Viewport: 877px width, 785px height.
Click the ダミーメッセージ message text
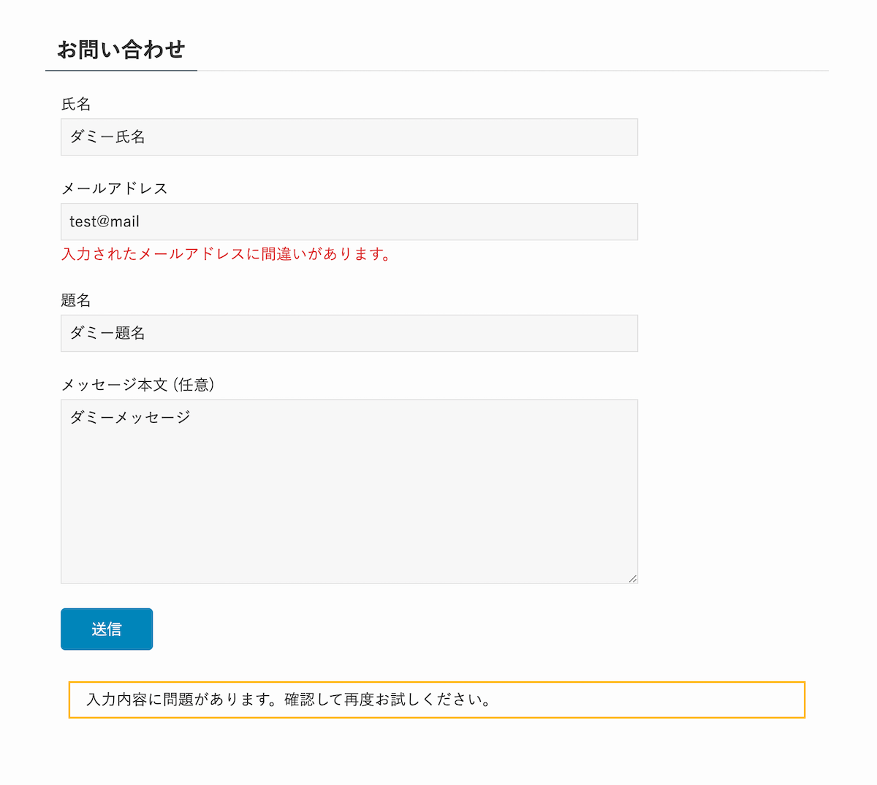coord(130,416)
